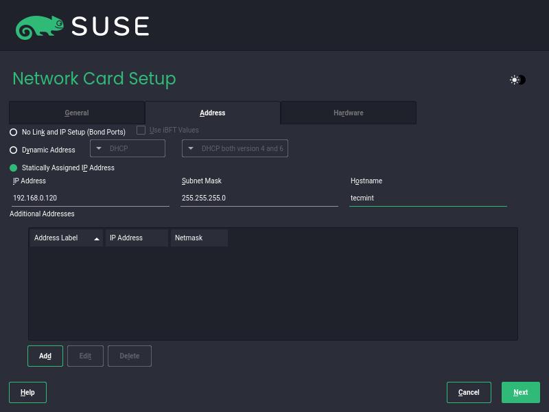Click the Next button
Image resolution: width=549 pixels, height=412 pixels.
(520, 392)
